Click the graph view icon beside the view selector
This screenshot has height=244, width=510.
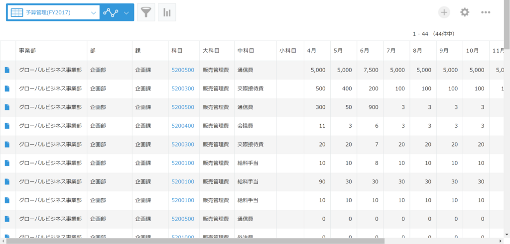111,12
